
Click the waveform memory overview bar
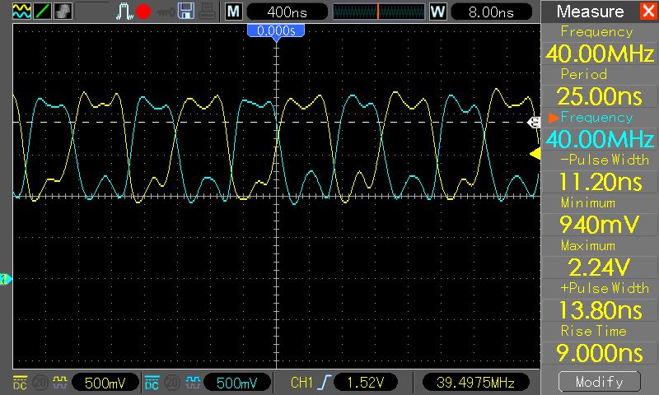tap(379, 12)
